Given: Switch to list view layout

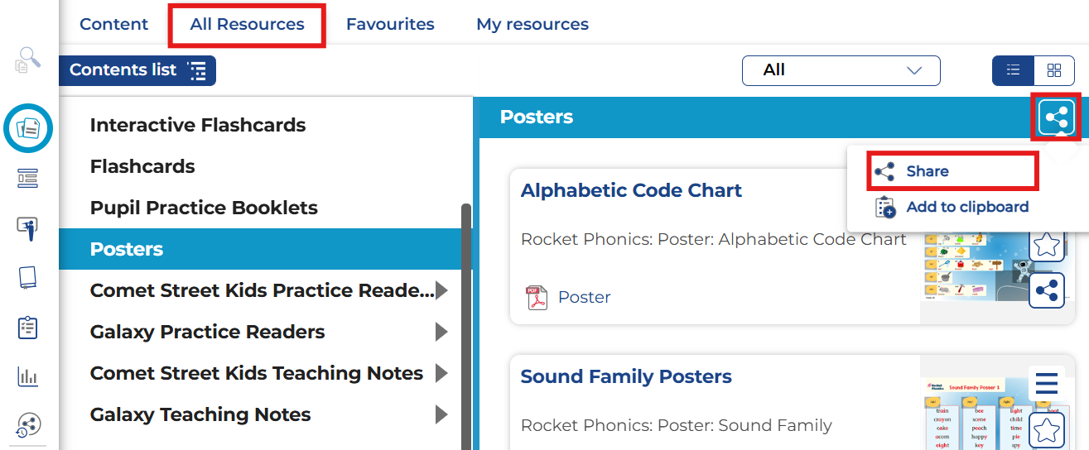Looking at the screenshot, I should (x=1013, y=70).
